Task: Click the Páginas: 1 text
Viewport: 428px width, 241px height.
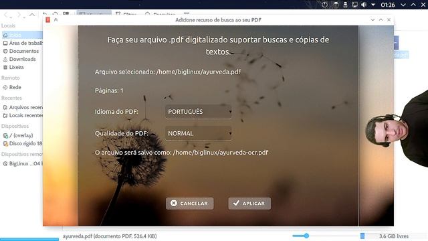Action: tap(109, 90)
